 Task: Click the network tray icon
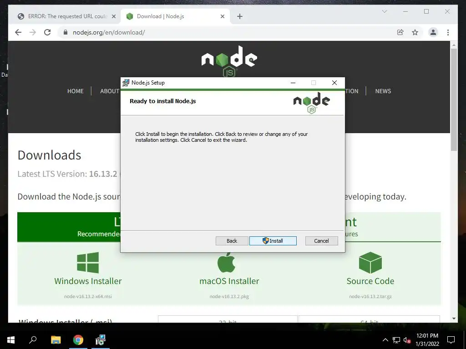(x=396, y=340)
